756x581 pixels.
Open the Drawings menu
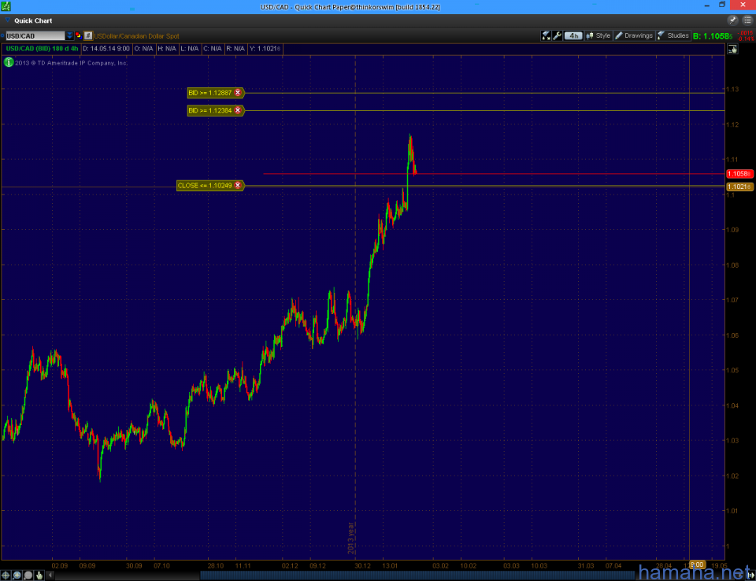[634, 35]
